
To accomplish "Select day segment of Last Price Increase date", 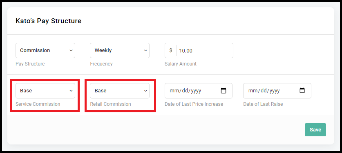I will coord(185,91).
